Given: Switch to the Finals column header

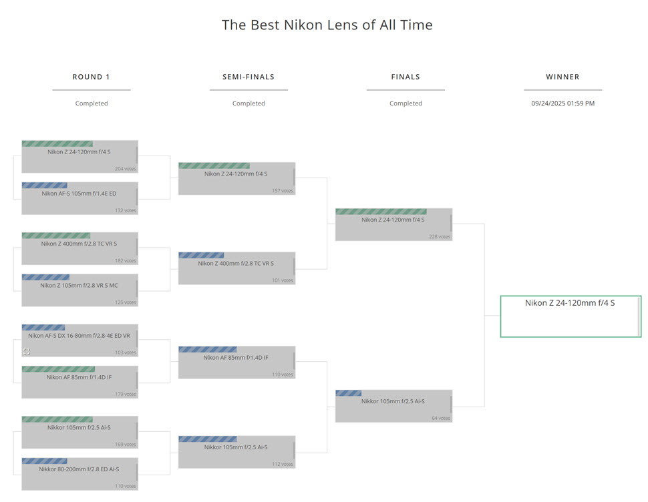Looking at the screenshot, I should [x=406, y=77].
